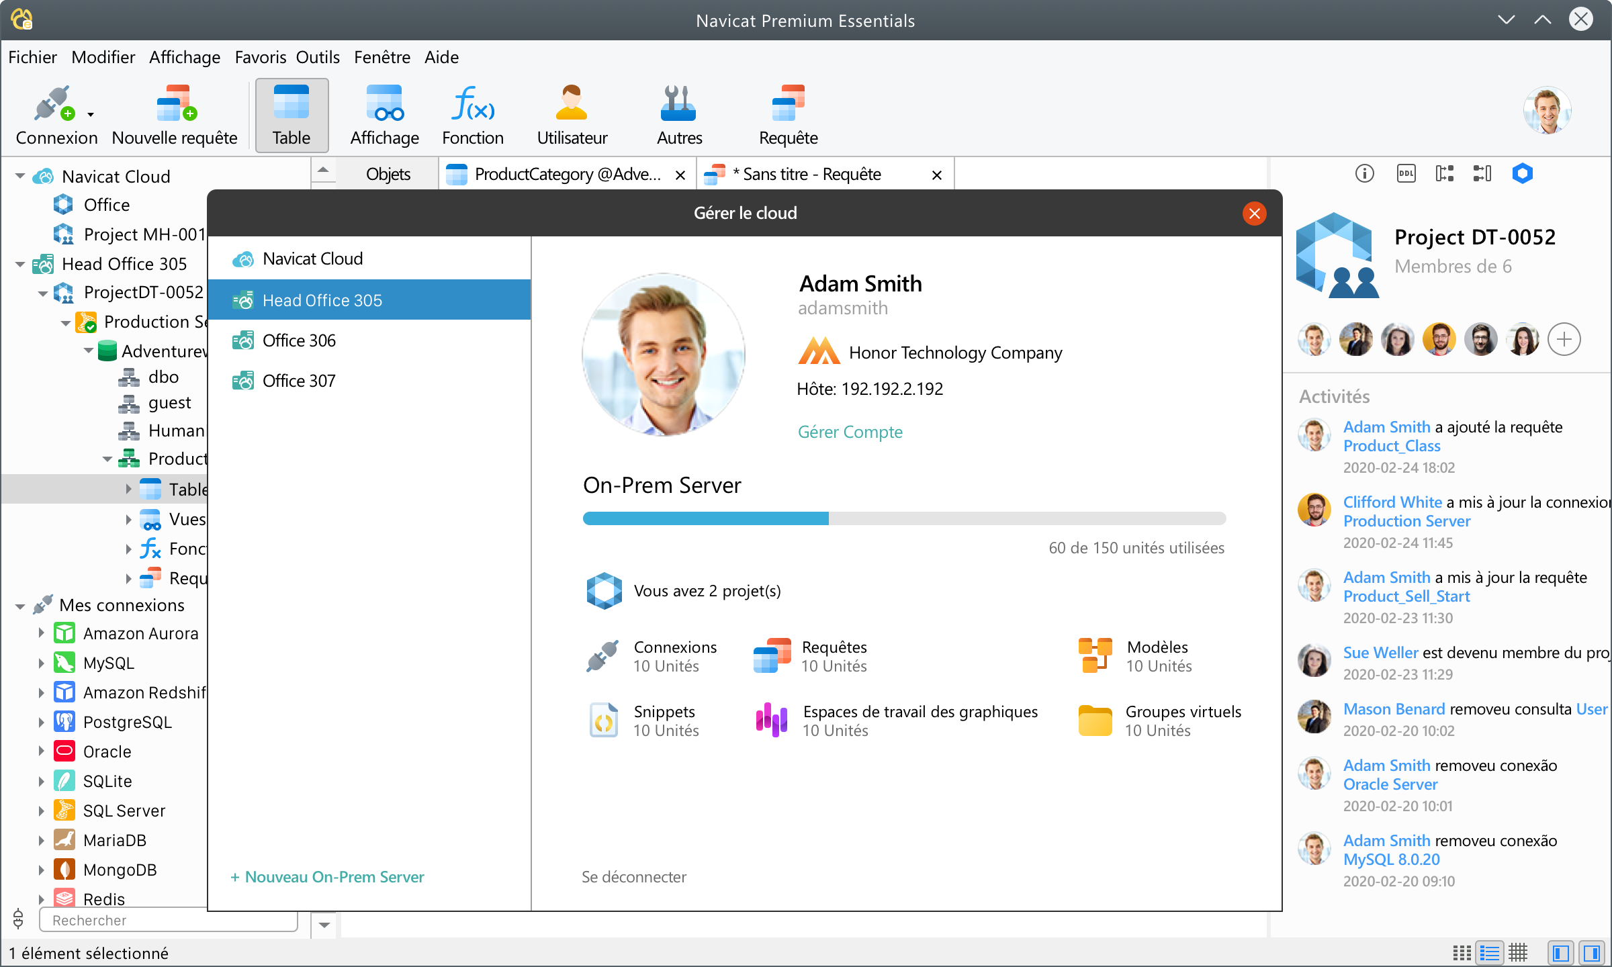1612x967 pixels.
Task: Expand the PostgreSQL connection
Action: 41,722
